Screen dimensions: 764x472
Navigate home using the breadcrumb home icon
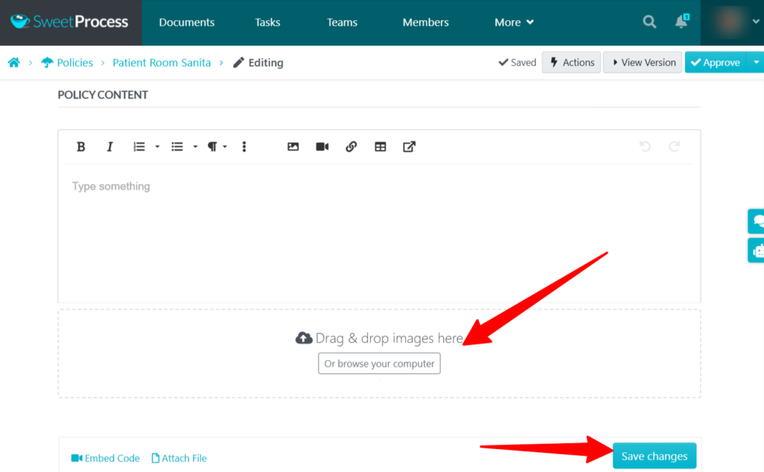click(x=13, y=63)
